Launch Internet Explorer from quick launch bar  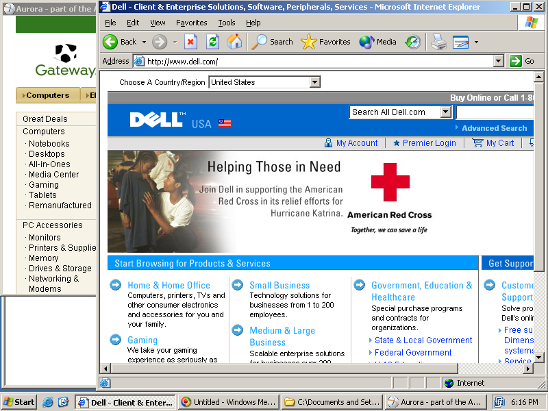tap(48, 402)
